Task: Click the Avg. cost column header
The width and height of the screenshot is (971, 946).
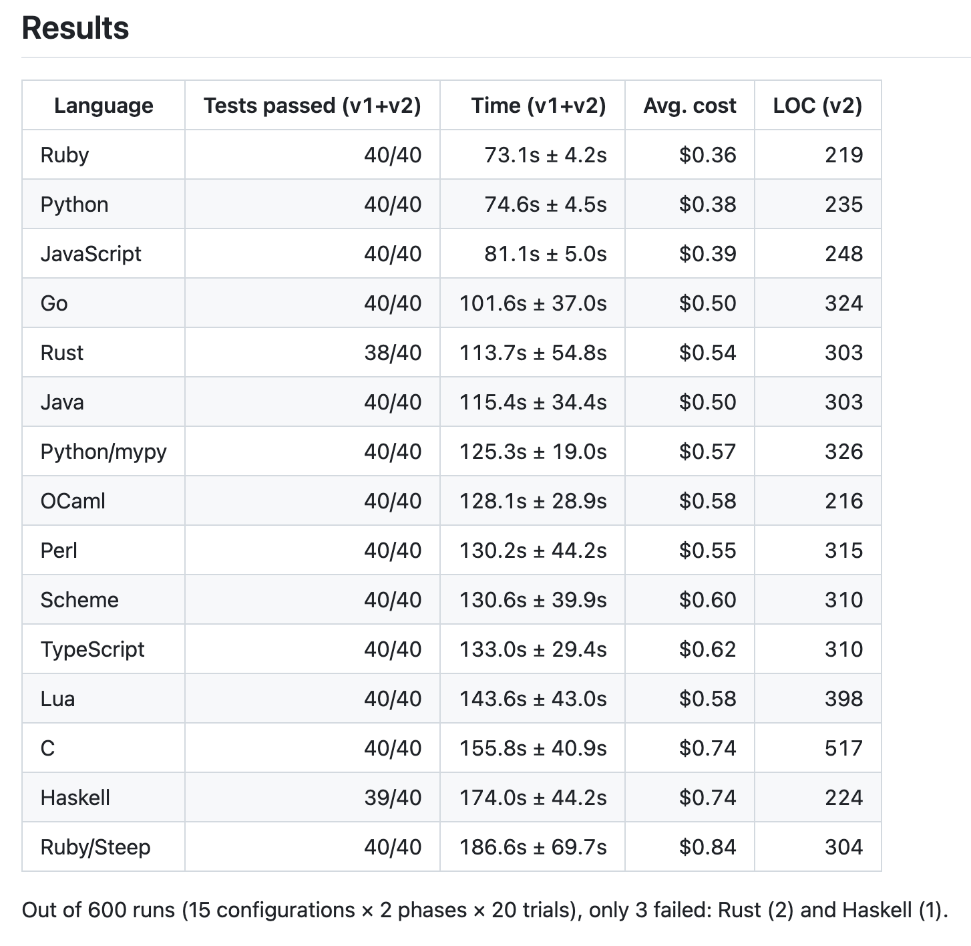Action: 690,106
